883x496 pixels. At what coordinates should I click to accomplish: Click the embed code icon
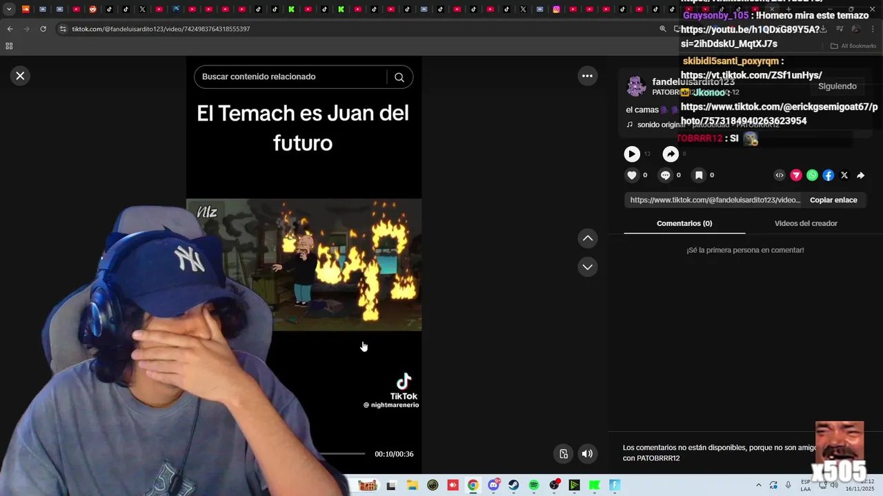pos(780,175)
